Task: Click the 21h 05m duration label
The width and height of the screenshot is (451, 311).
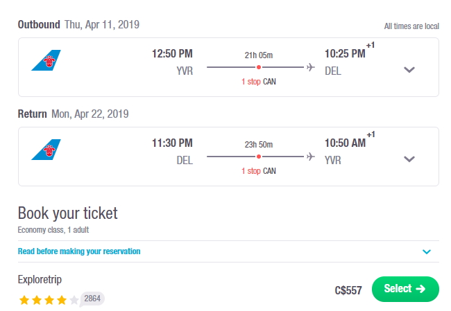Action: [259, 55]
